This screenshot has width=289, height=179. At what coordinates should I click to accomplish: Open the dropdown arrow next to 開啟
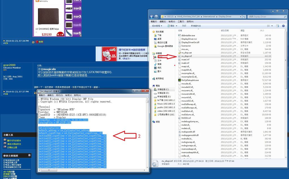tap(176, 26)
